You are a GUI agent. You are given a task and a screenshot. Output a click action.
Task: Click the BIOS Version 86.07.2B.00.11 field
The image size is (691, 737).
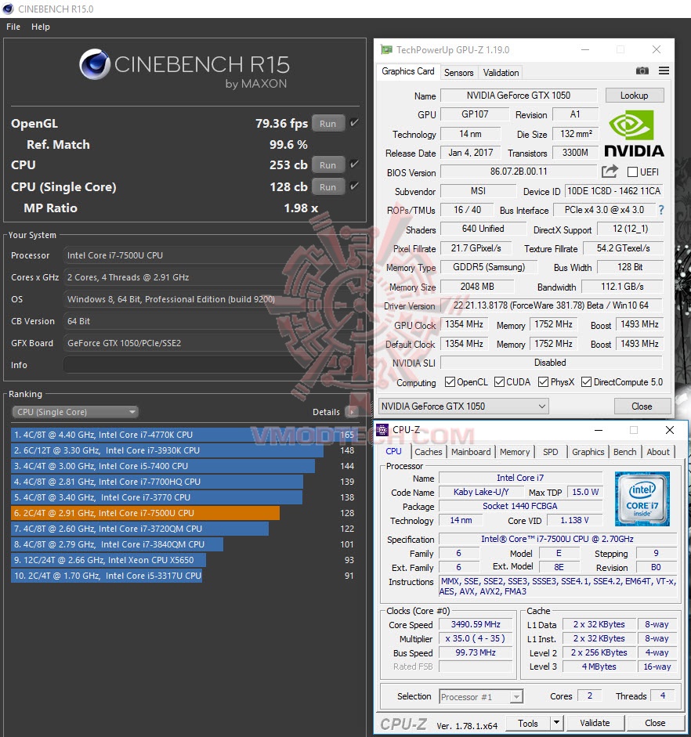pos(519,172)
